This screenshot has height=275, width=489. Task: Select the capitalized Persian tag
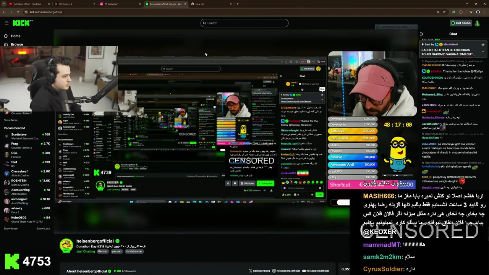(103, 251)
